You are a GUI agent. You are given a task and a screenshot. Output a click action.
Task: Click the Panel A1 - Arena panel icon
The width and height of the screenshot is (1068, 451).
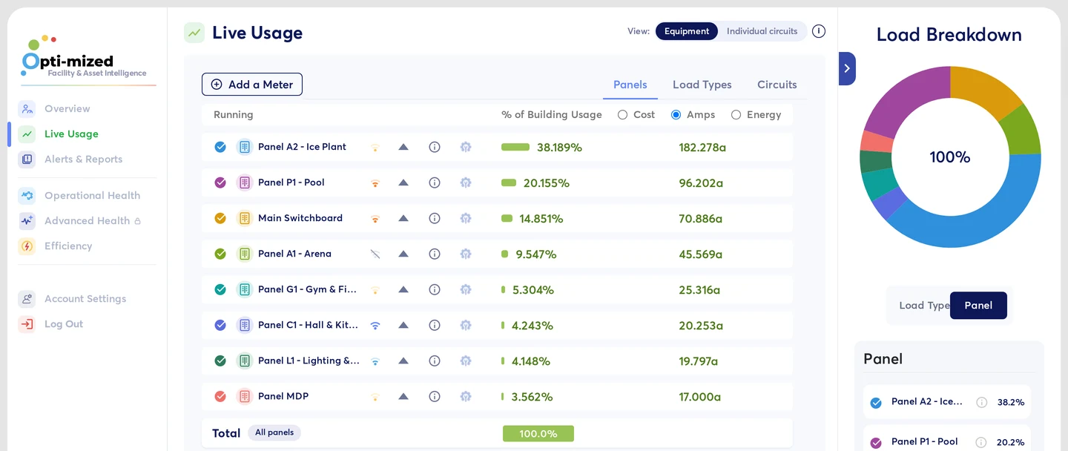coord(245,254)
